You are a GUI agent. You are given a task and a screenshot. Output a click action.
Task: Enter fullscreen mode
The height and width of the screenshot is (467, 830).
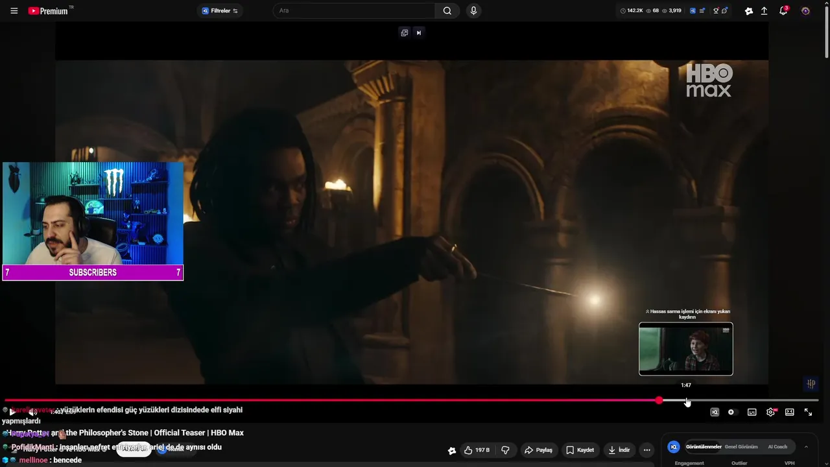pyautogui.click(x=809, y=412)
